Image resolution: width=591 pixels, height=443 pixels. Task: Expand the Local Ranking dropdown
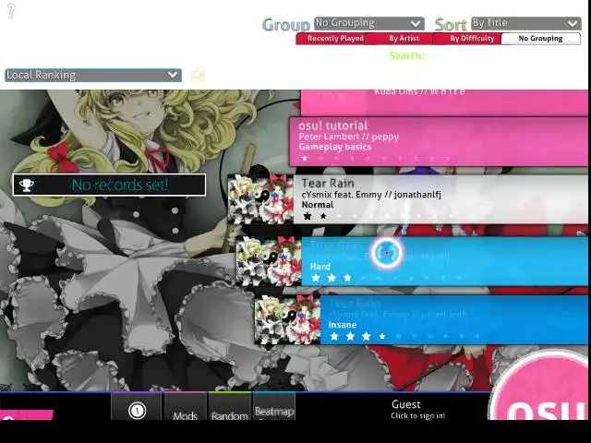pos(93,75)
